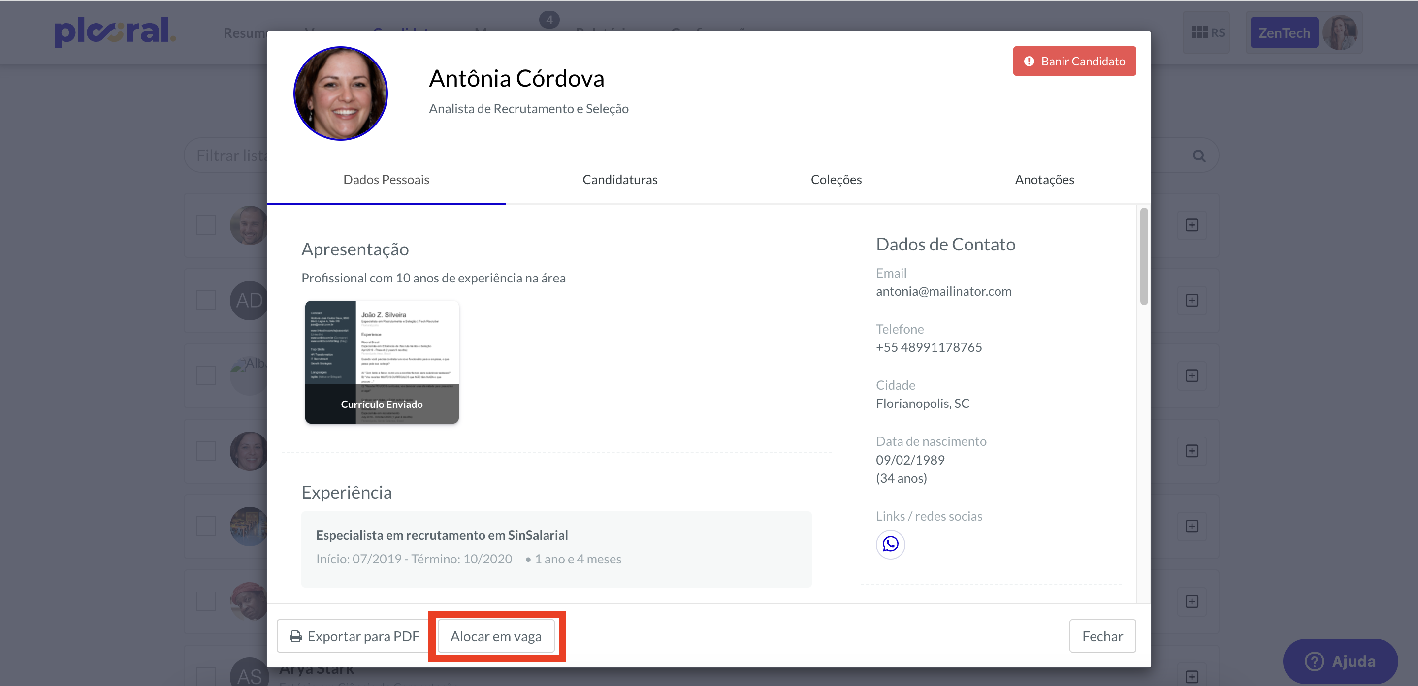
Task: Click birth date 09/02/1989
Action: [910, 460]
